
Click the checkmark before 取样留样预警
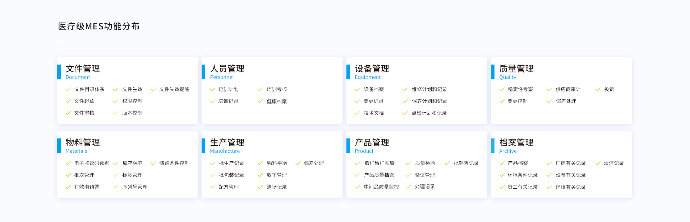[x=358, y=163]
